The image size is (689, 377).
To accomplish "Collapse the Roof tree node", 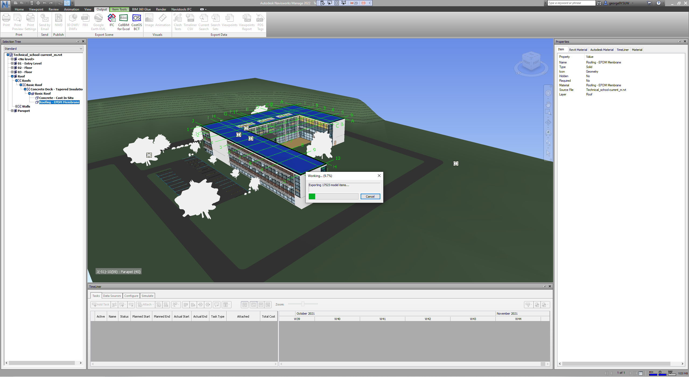I will coord(12,76).
